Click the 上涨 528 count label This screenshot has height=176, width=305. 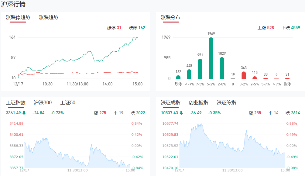click(266, 28)
